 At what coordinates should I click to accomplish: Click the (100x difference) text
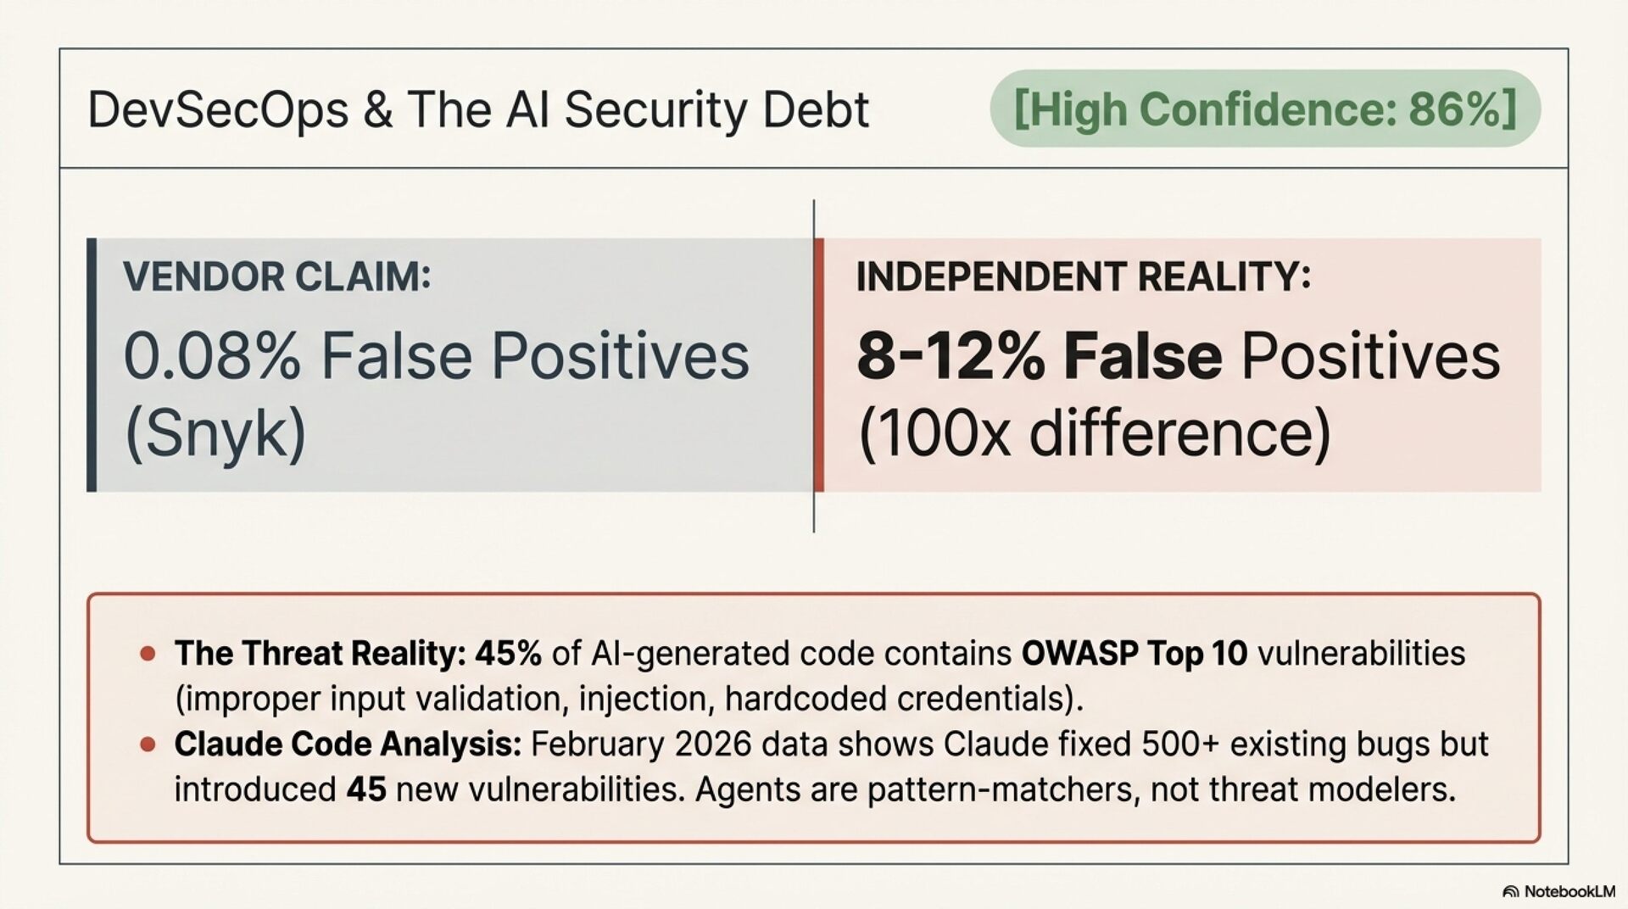point(1094,433)
